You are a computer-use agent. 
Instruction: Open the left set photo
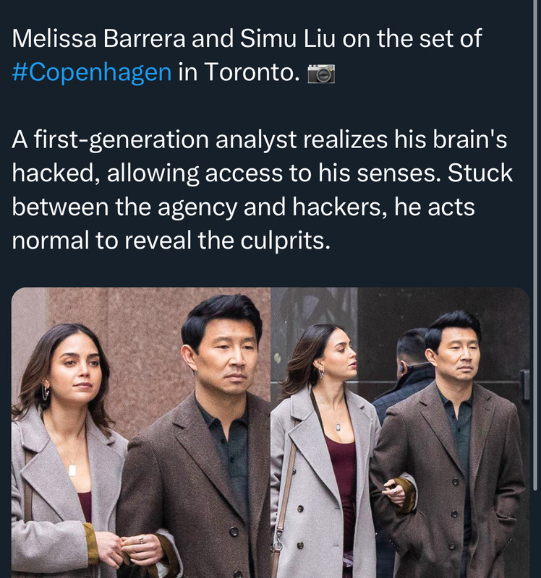pos(141,433)
